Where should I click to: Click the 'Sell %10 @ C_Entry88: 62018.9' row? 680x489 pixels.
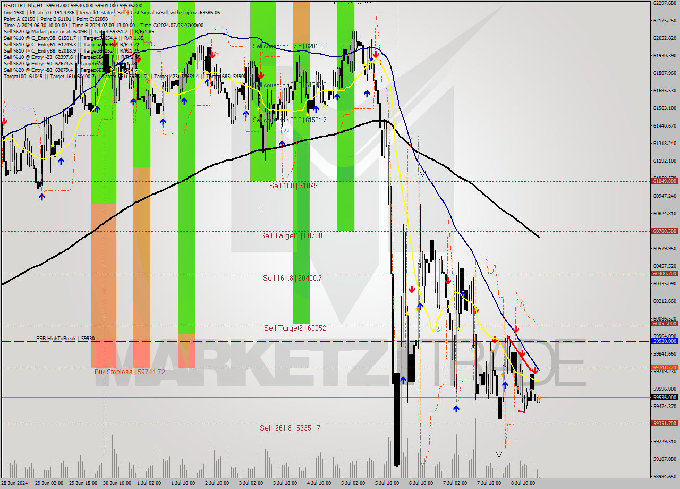[x=39, y=50]
